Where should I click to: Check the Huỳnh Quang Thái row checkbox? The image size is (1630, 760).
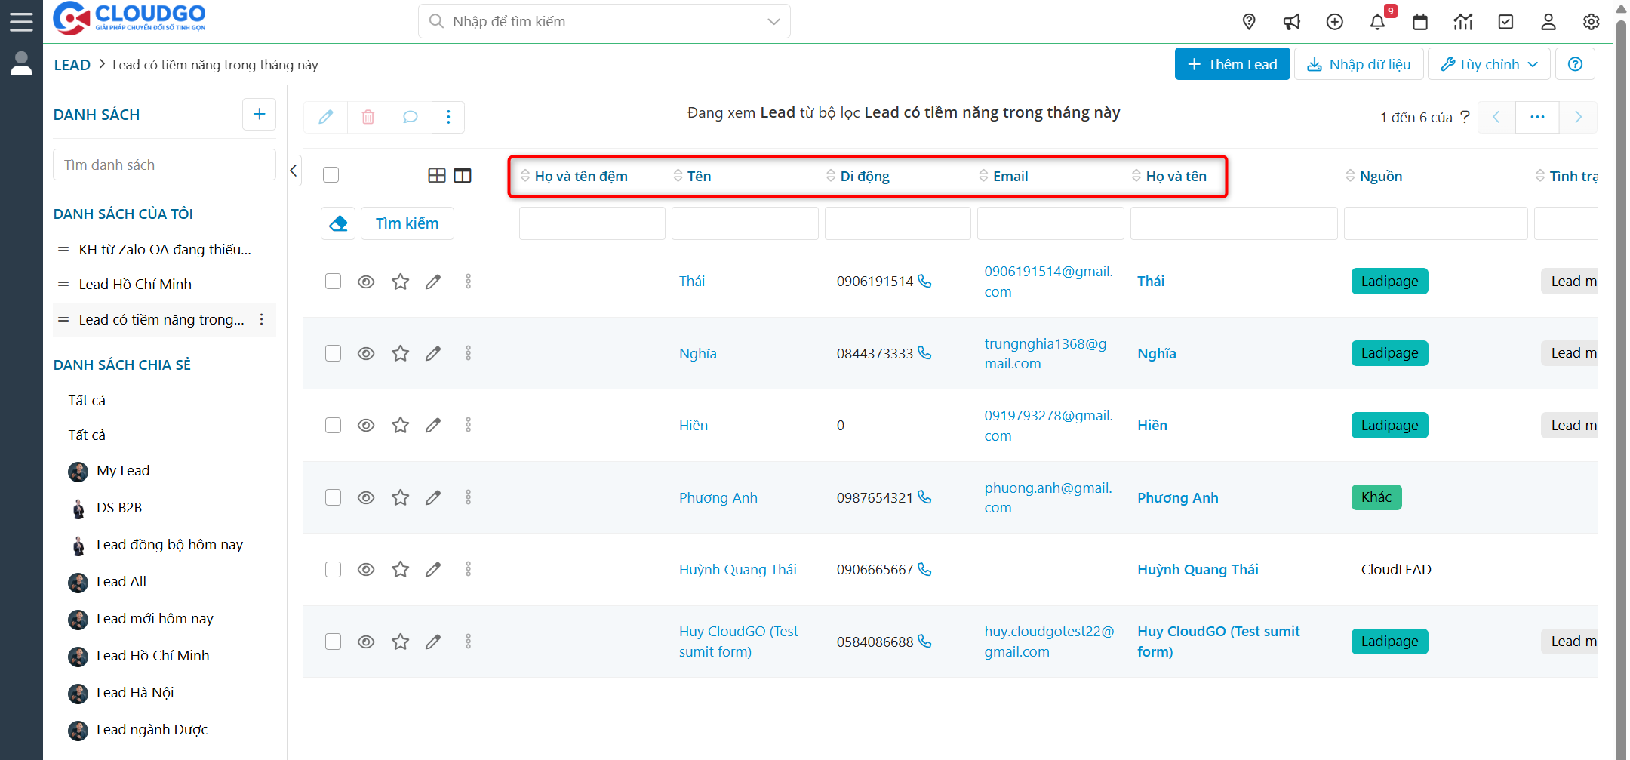pyautogui.click(x=333, y=569)
